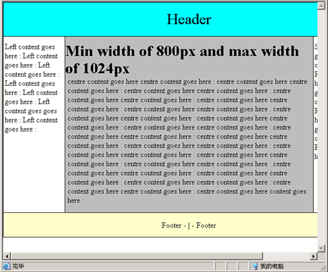
Task: Click the Internet Explorer page icon in status bar
Action: click(x=6, y=266)
